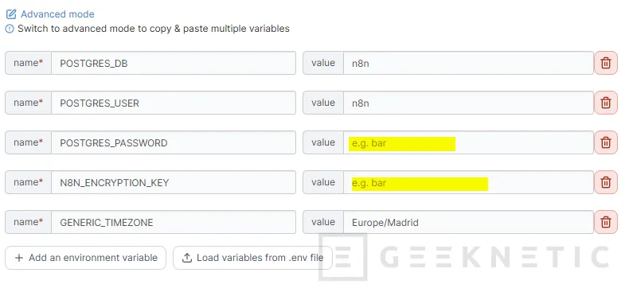629x296 pixels.
Task: Remove the POSTGRES_PASSWORD variable with trash icon
Action: (606, 142)
